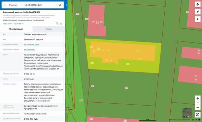Select the Информация tab

(16, 29)
